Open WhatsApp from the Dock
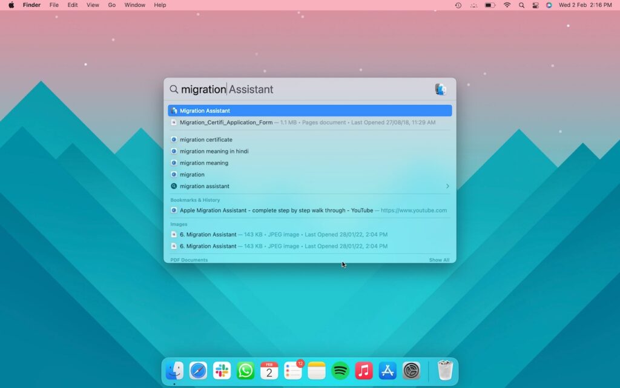Viewport: 620px width, 388px height. pos(245,370)
